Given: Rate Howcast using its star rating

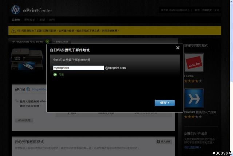Looking at the screenshot, I should click(193, 117).
